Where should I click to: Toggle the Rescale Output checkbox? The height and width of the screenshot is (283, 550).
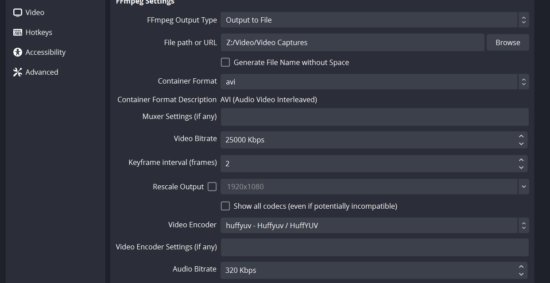point(212,187)
